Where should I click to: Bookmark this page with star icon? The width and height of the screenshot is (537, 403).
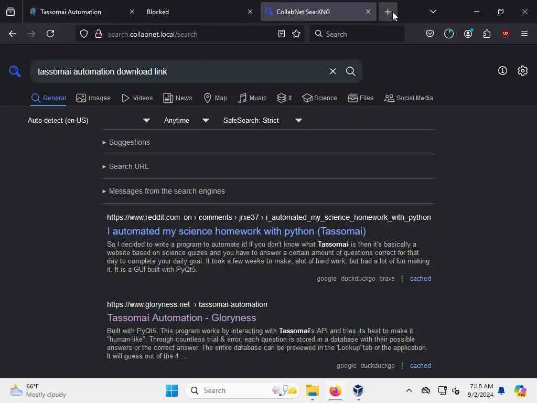[296, 34]
